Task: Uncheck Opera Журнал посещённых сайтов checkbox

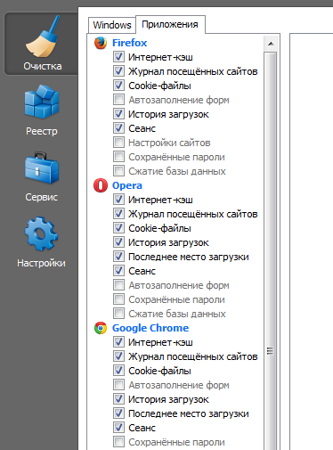Action: click(x=118, y=214)
